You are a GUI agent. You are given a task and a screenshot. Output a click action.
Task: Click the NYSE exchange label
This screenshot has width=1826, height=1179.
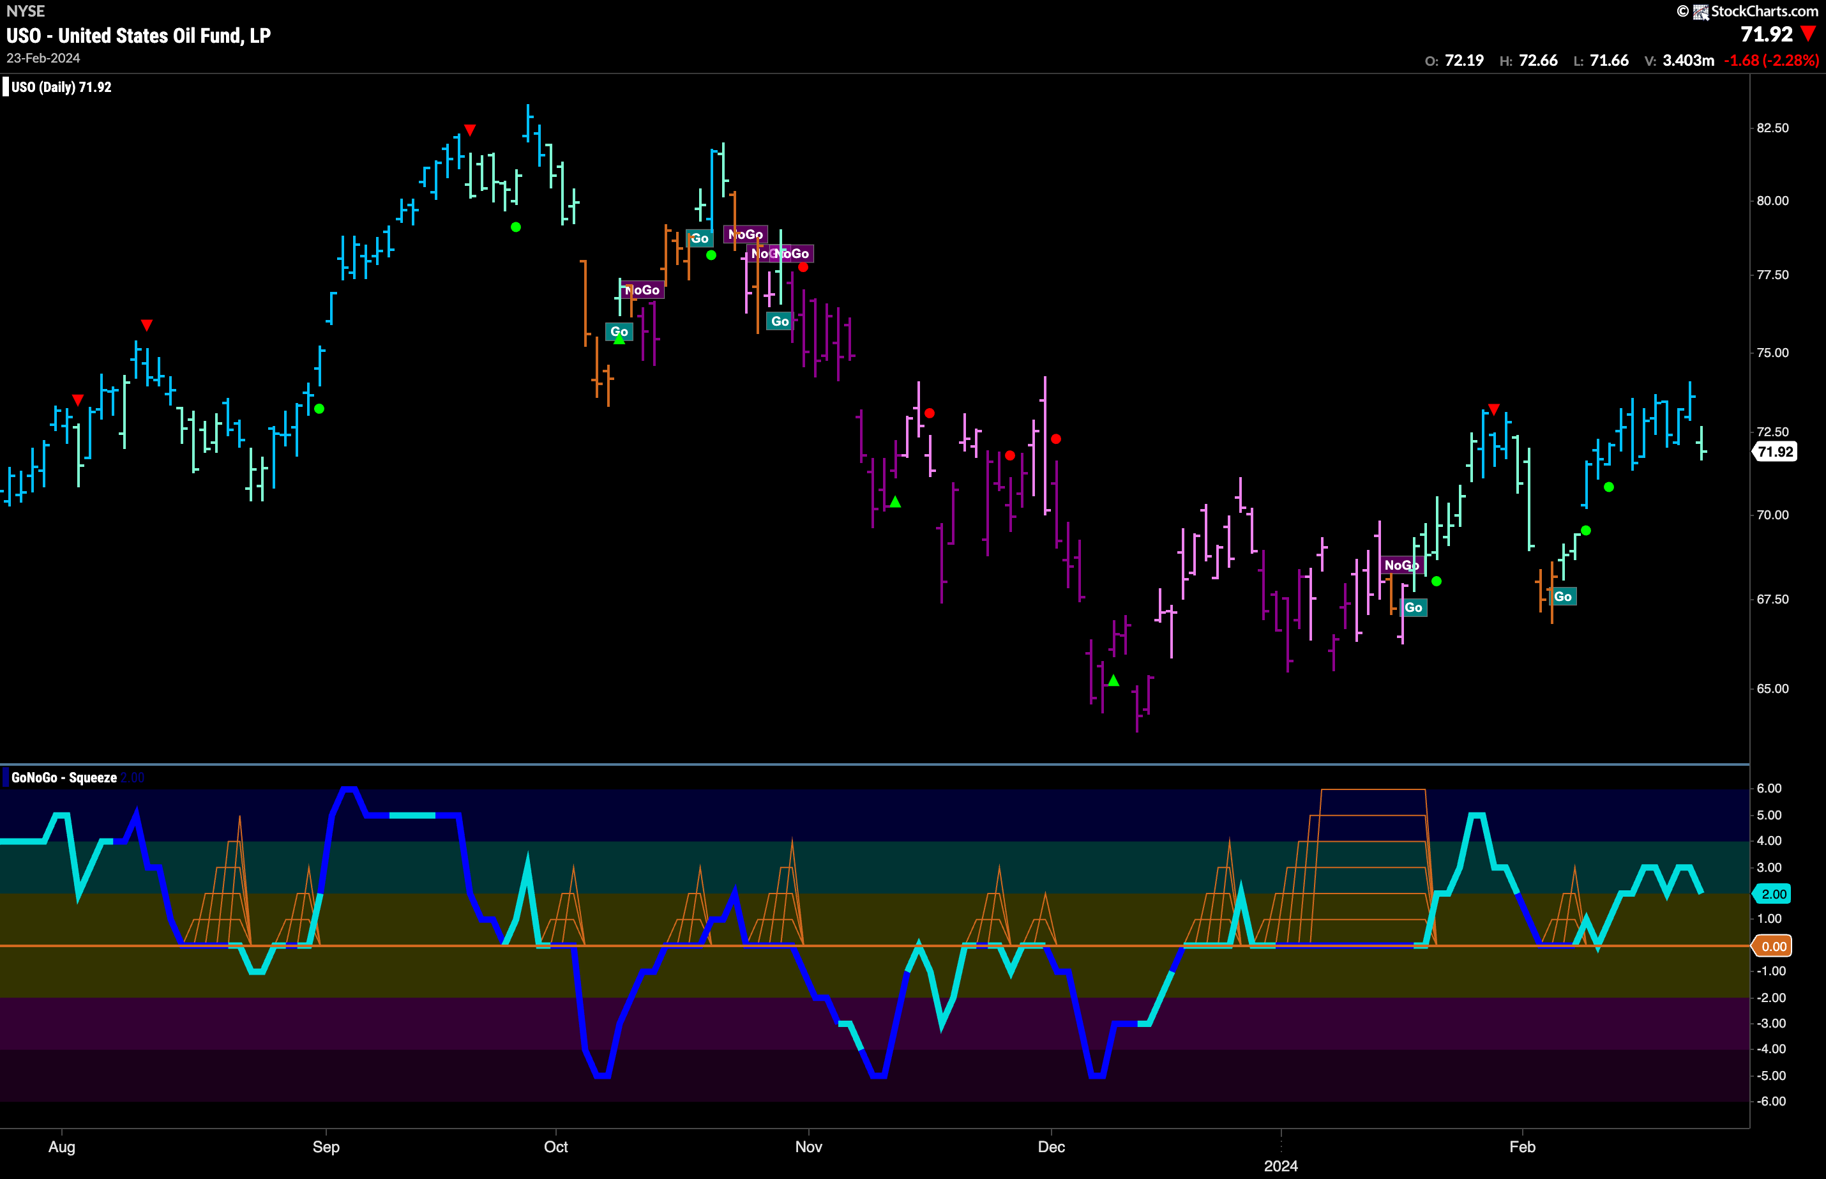pyautogui.click(x=26, y=11)
